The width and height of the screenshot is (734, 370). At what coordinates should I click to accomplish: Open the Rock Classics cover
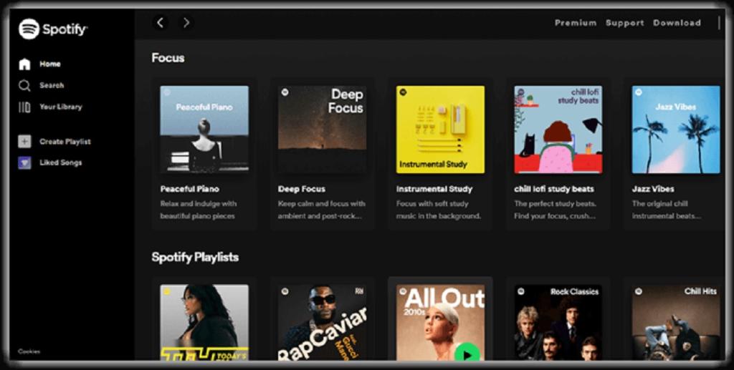[558, 322]
